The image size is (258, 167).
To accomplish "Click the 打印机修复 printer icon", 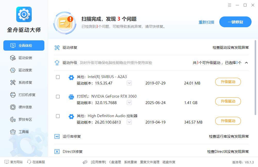I will click(x=13, y=95).
